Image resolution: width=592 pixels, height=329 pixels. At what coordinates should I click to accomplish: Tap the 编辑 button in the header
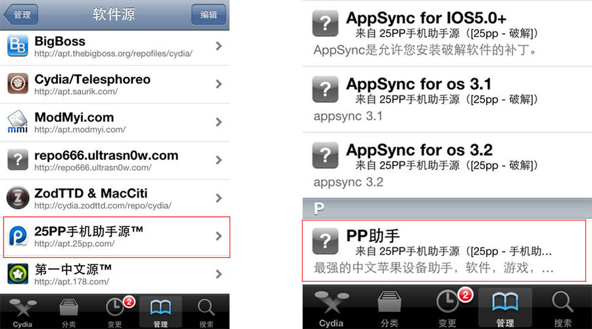click(208, 15)
